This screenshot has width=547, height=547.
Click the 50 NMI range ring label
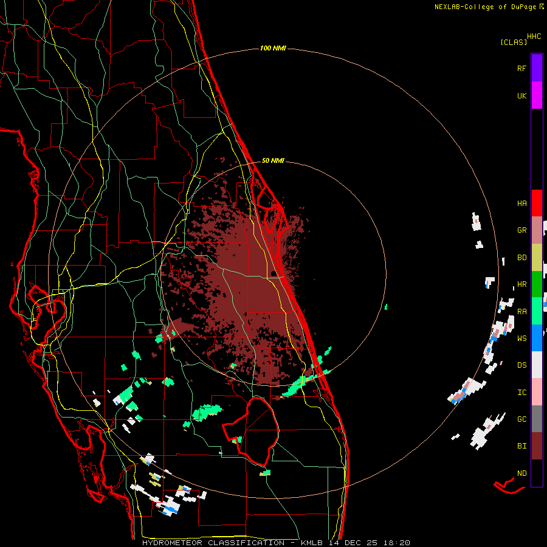click(273, 160)
